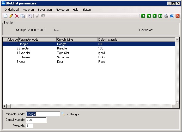Click the Type Slot description cell
The width and height of the screenshot is (182, 132).
tap(63, 53)
